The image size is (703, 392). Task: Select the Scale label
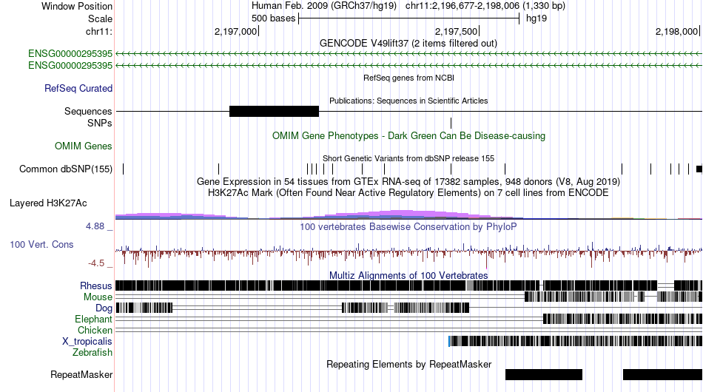[x=100, y=18]
